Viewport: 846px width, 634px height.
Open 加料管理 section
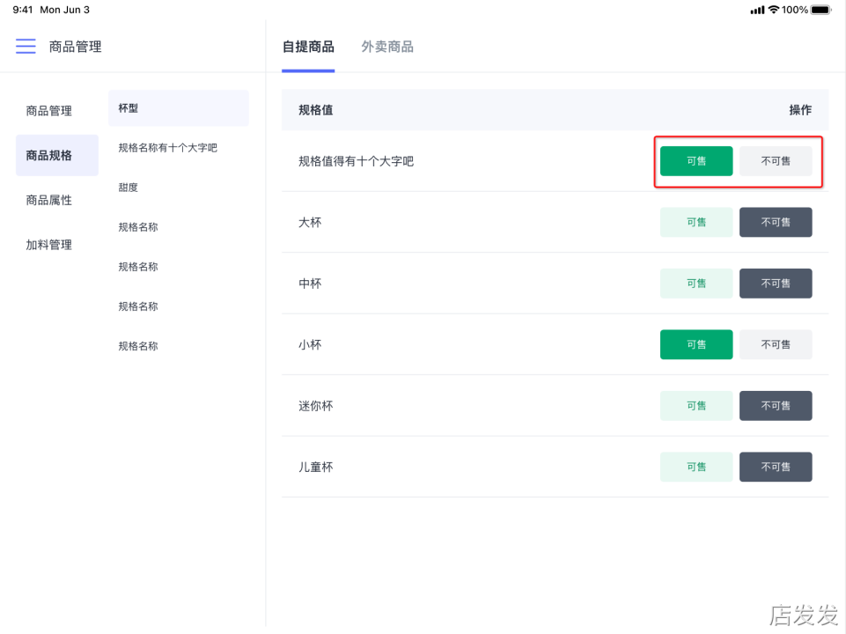tap(49, 245)
